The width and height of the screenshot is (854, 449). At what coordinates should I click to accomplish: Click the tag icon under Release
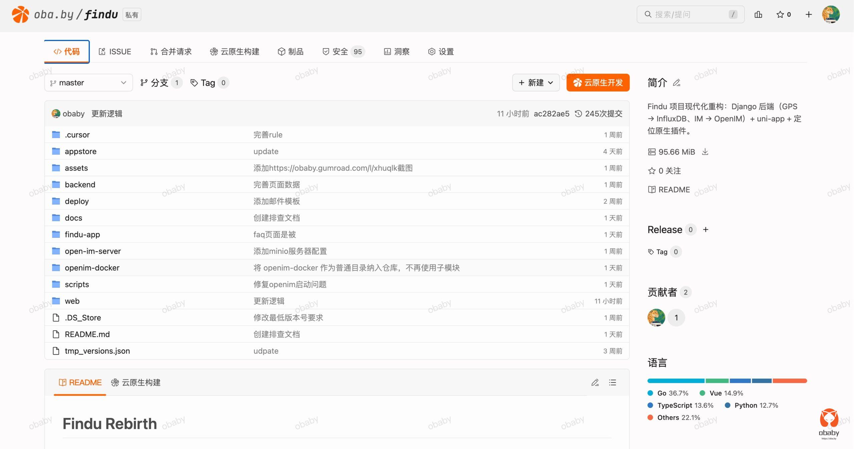click(651, 252)
